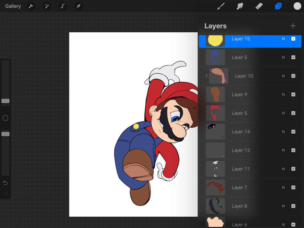Screen dimensions: 304x228
Task: Open Layer 9 blend mode N
Action: (x=284, y=95)
